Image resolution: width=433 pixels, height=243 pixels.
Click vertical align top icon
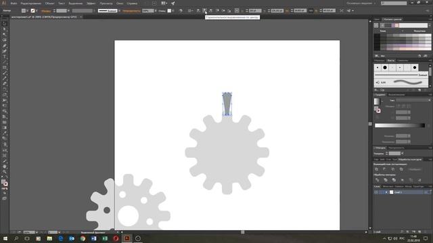217,11
